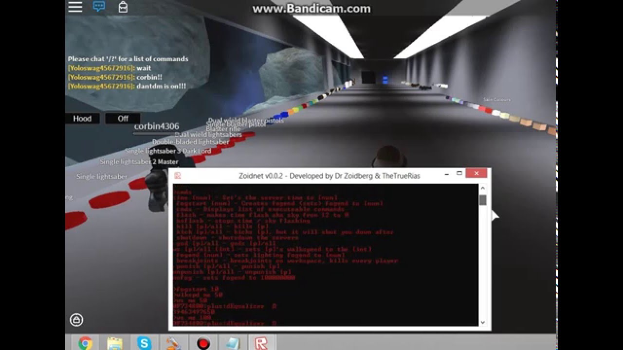Click the Zoidnet v0.0.2 window title text
The image size is (623, 350).
(x=330, y=175)
